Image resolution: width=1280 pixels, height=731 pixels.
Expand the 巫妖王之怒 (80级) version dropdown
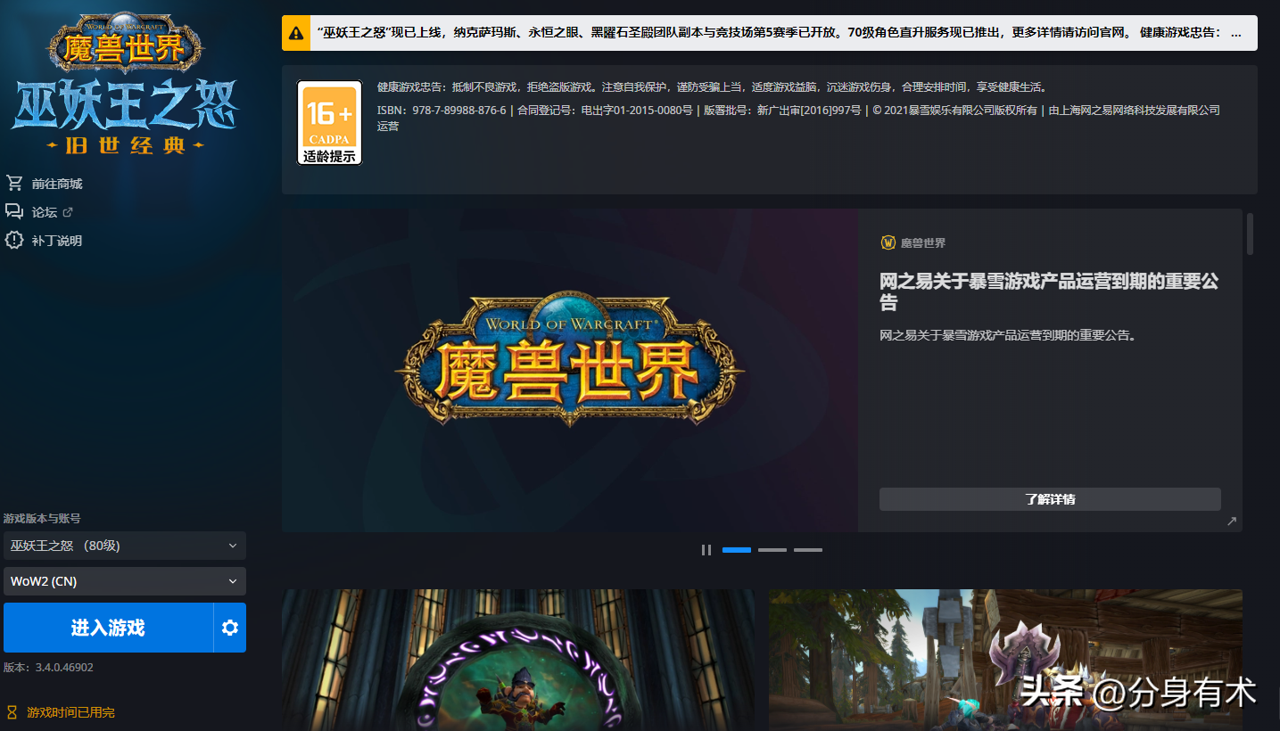pos(125,546)
